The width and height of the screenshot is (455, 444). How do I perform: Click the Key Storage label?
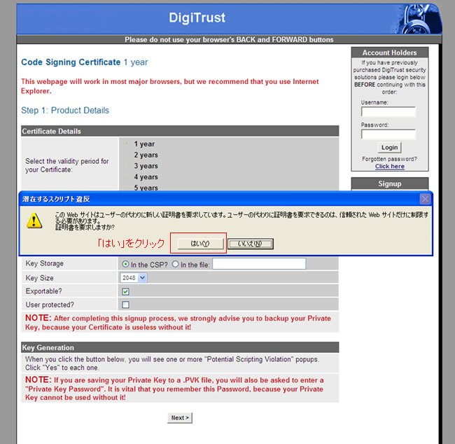click(x=44, y=263)
